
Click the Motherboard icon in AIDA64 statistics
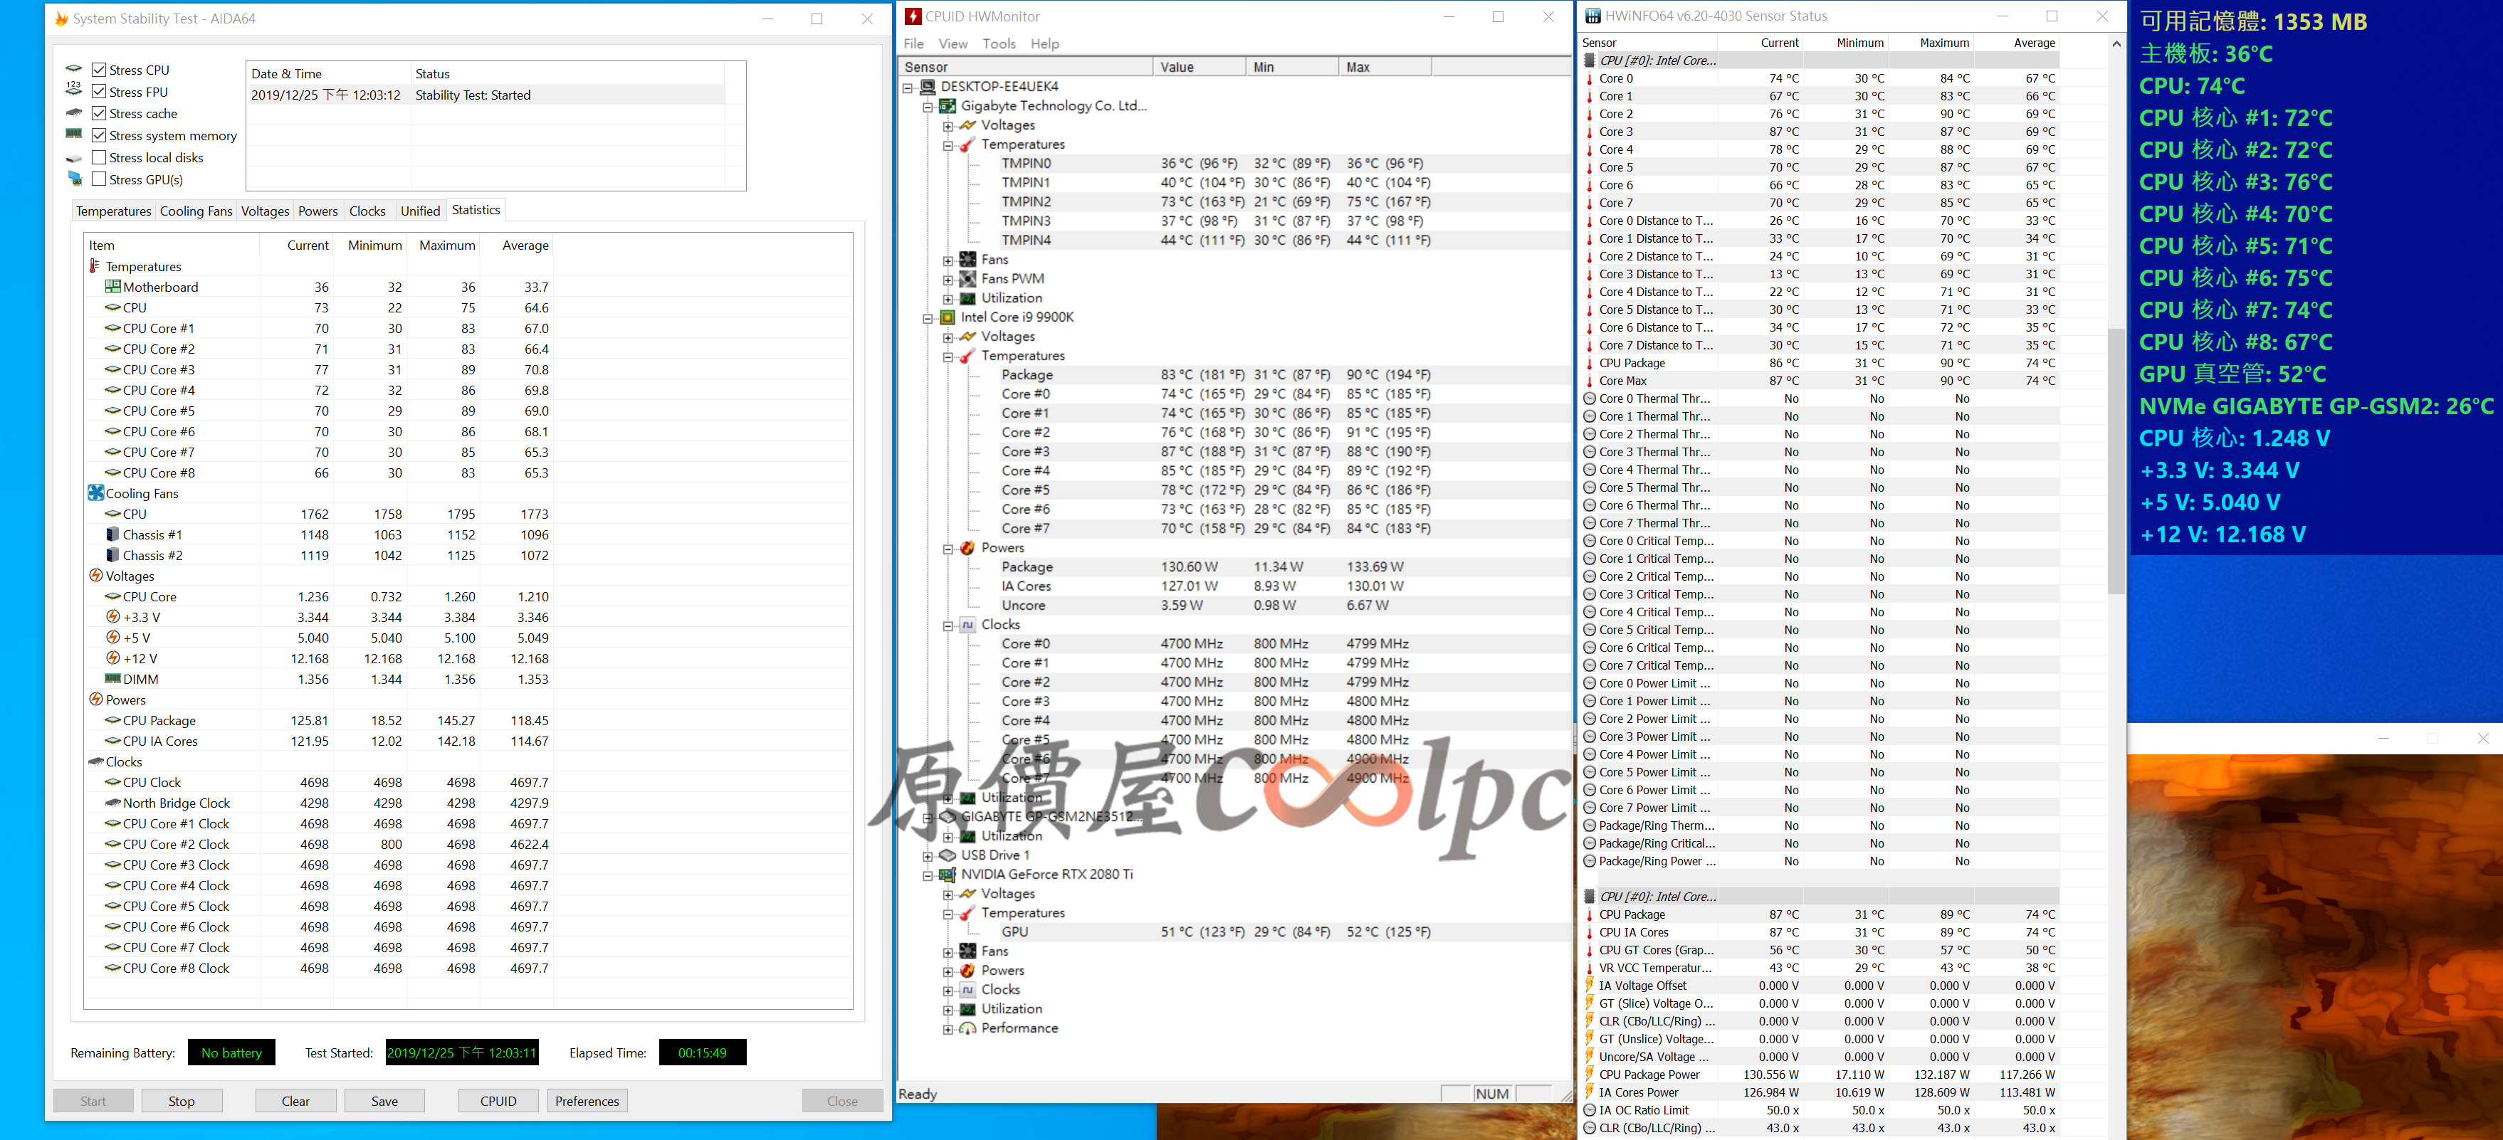click(112, 287)
